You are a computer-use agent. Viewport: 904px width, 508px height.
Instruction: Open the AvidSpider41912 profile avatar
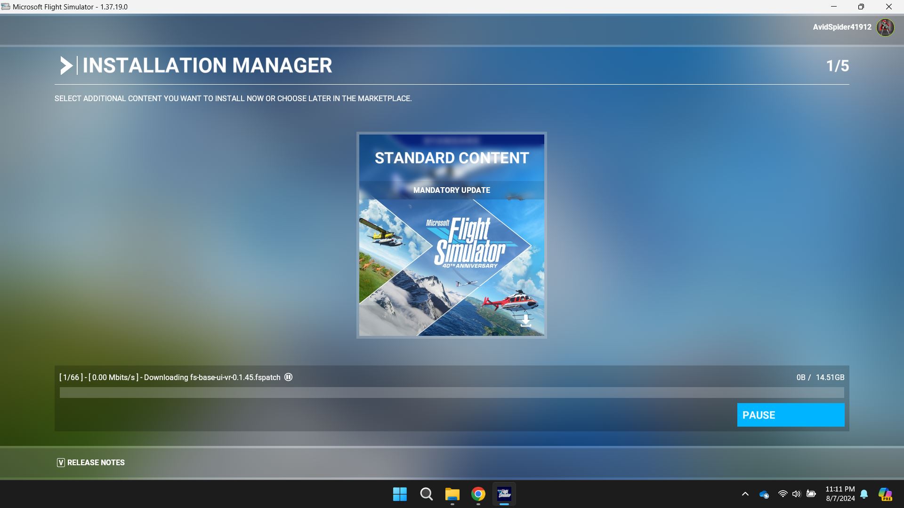(885, 28)
